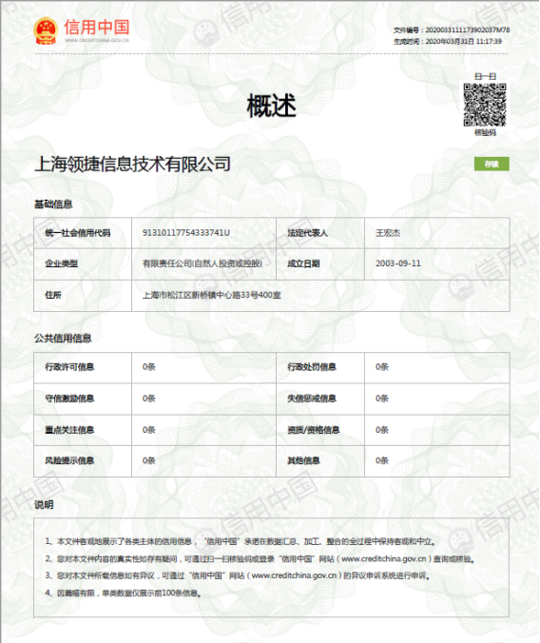The width and height of the screenshot is (540, 643).
Task: Select the 文件编号 document number text
Action: (x=452, y=29)
